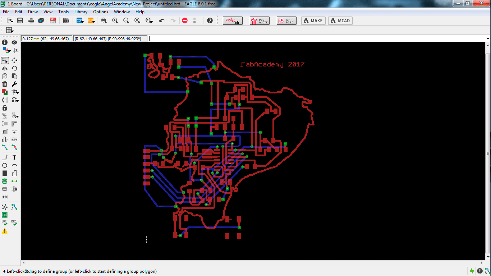Open the Errors warning list

click(x=5, y=231)
